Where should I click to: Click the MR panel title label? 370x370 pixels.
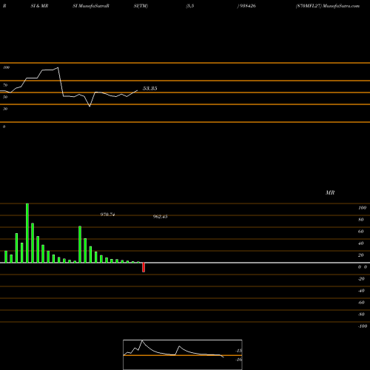coord(330,192)
